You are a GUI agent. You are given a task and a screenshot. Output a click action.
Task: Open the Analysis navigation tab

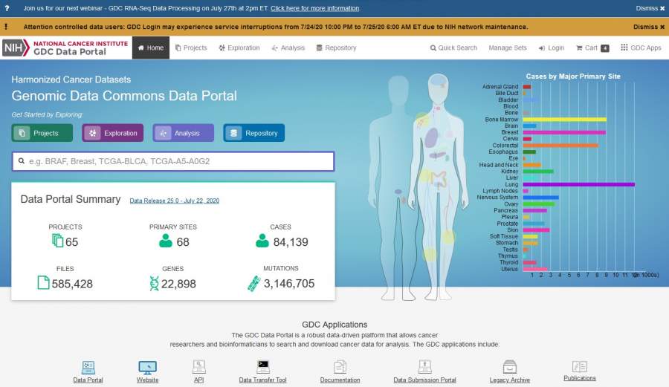[288, 48]
